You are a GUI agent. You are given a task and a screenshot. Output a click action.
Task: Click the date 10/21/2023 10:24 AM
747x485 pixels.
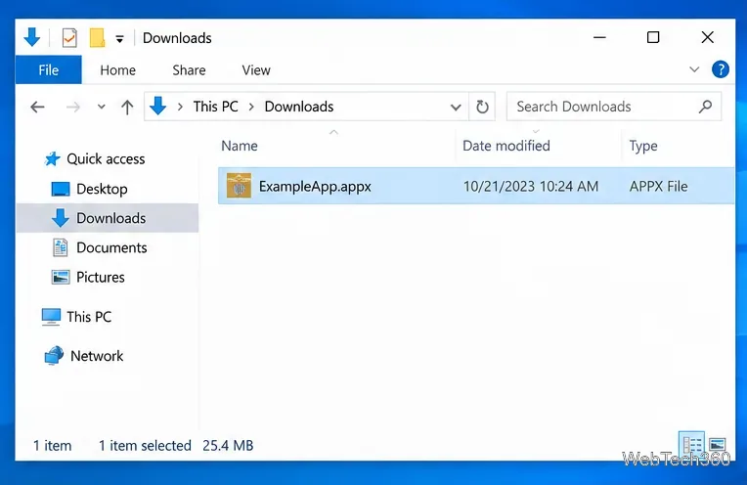click(x=531, y=187)
